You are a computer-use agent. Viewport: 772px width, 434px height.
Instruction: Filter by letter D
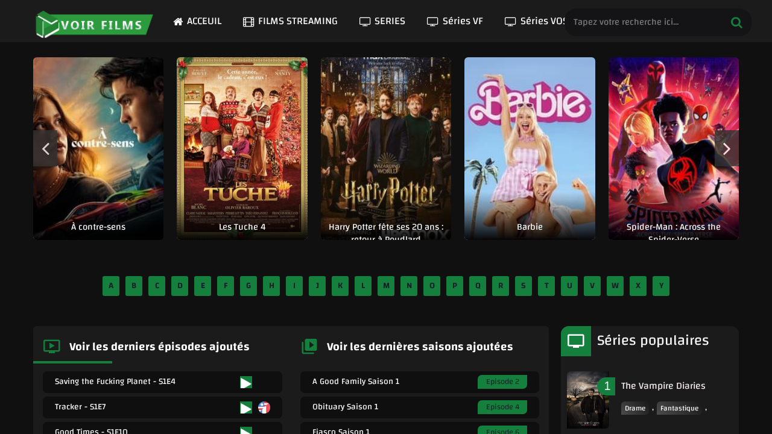[180, 286]
